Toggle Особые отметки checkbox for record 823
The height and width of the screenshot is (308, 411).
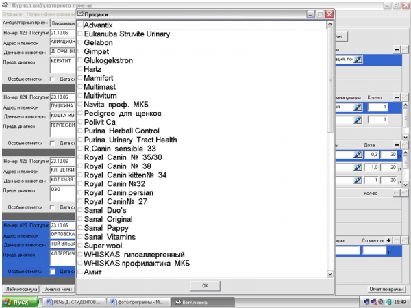pyautogui.click(x=53, y=79)
